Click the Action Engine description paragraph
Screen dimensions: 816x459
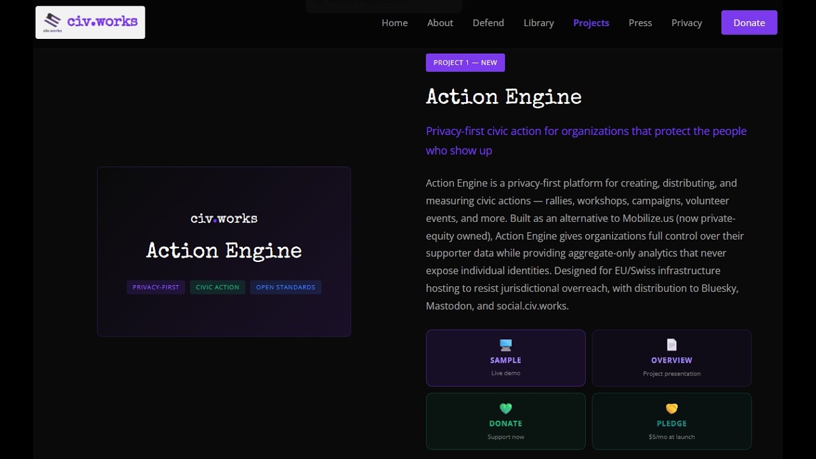(585, 244)
